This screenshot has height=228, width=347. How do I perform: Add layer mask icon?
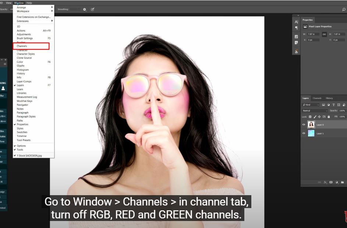331,182
